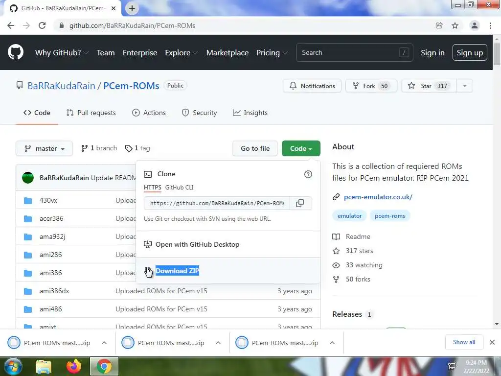The height and width of the screenshot is (376, 501).
Task: Switch to the Code tab
Action: click(37, 113)
